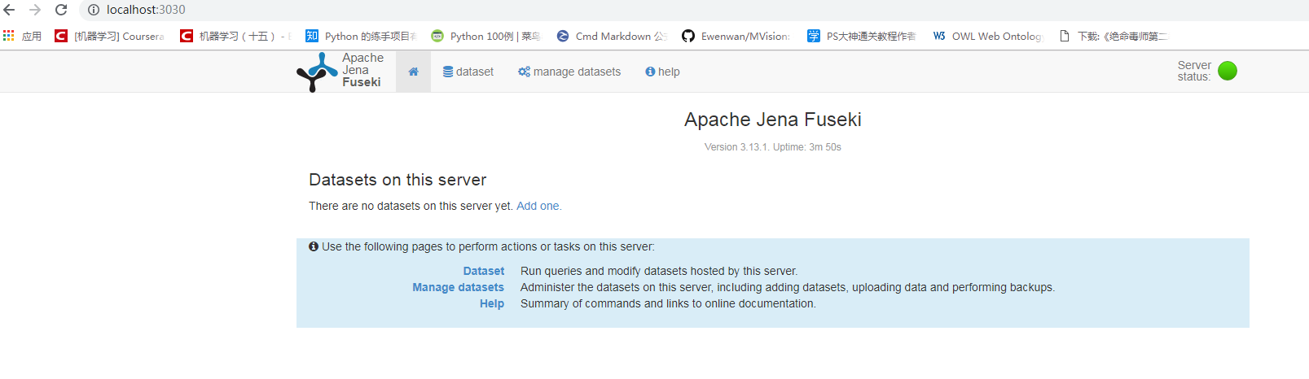Click the browser back arrow
The width and height of the screenshot is (1309, 379).
[10, 10]
